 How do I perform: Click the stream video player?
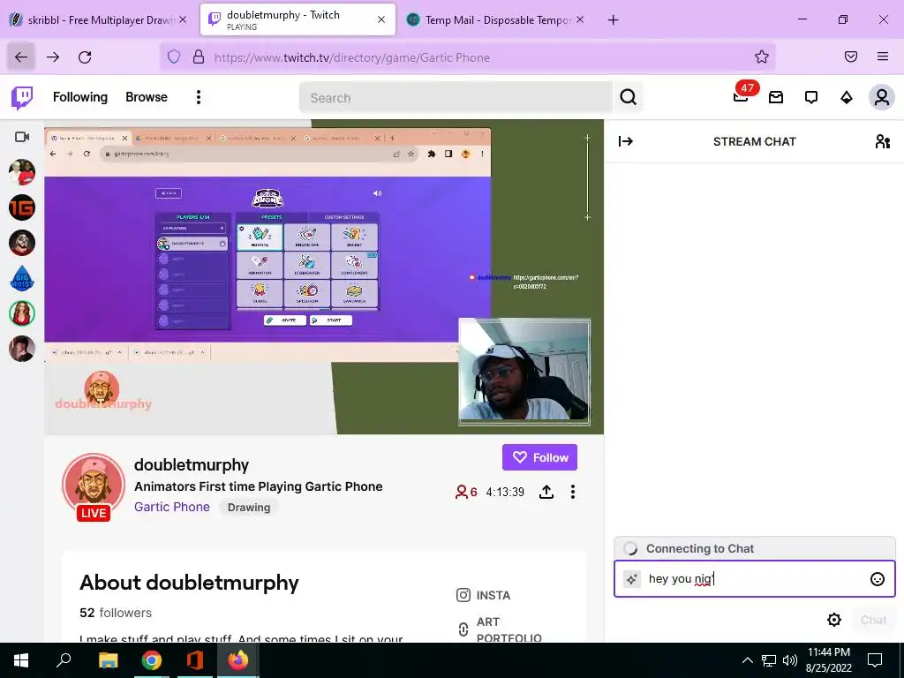tap(324, 276)
